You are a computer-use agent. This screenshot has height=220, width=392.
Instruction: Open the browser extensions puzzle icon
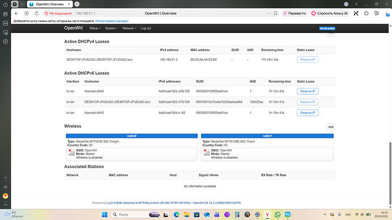tap(366, 13)
